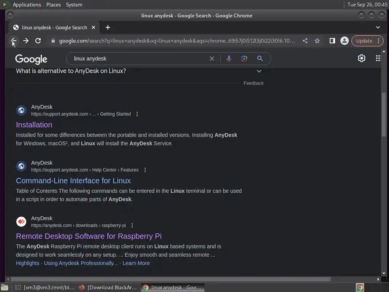View site info via the lock icon

pos(53,41)
